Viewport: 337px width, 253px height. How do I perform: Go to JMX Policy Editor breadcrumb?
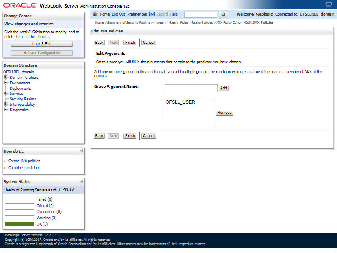point(229,22)
